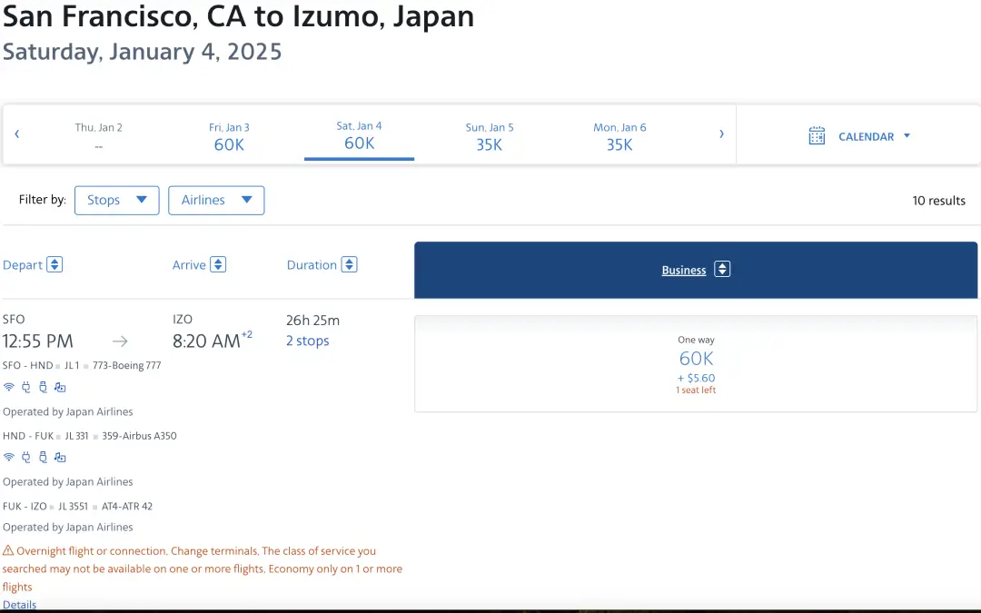This screenshot has height=613, width=981.
Task: Click entertainment icon for HND-FUK flight
Action: [60, 457]
